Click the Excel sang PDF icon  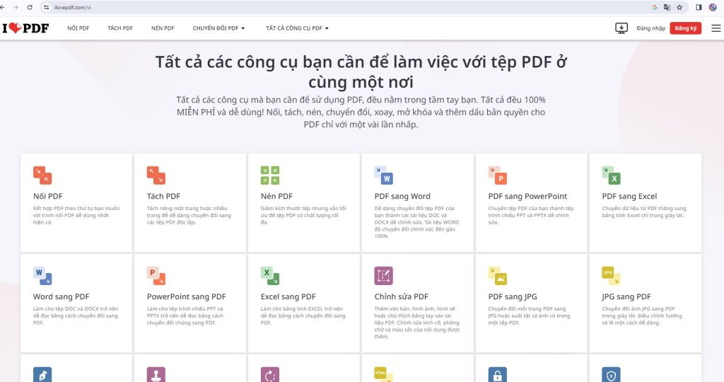tap(269, 276)
